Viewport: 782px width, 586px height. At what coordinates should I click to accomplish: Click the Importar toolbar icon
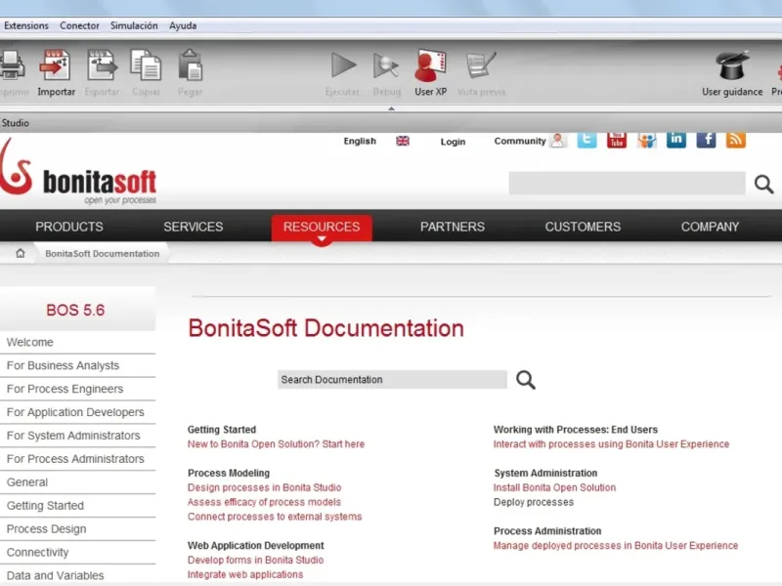coord(56,65)
